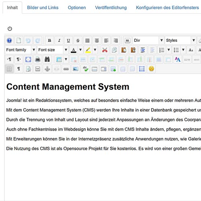Switch to Bilder und Links tab
This screenshot has height=201, width=201.
pos(43,8)
